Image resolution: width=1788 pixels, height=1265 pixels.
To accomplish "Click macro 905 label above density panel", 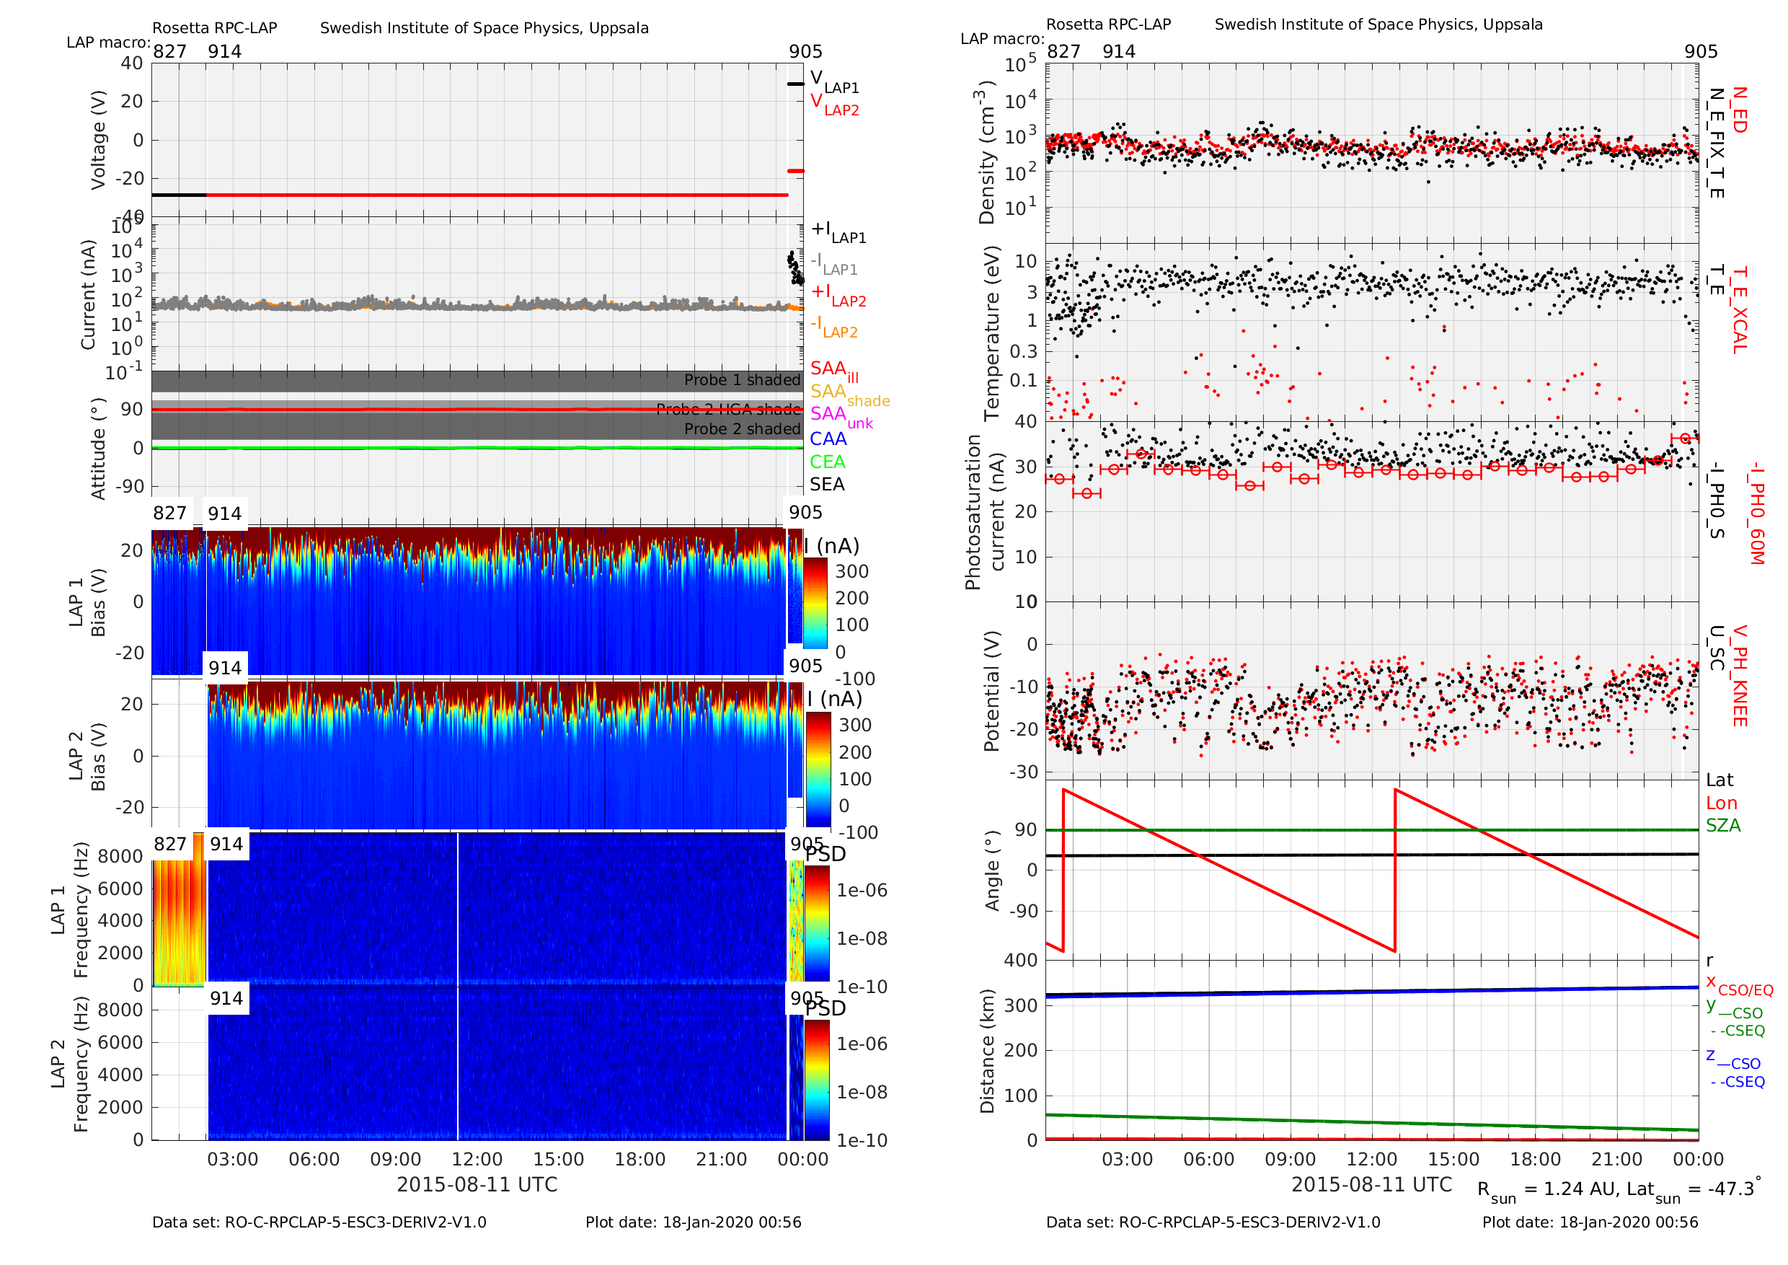I will pos(1701,51).
